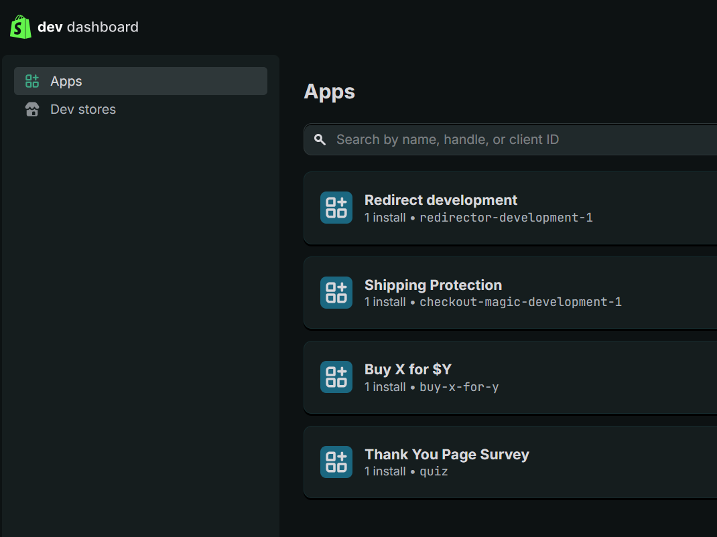This screenshot has width=717, height=537.
Task: Open the Redirect development app title
Action: 441,200
